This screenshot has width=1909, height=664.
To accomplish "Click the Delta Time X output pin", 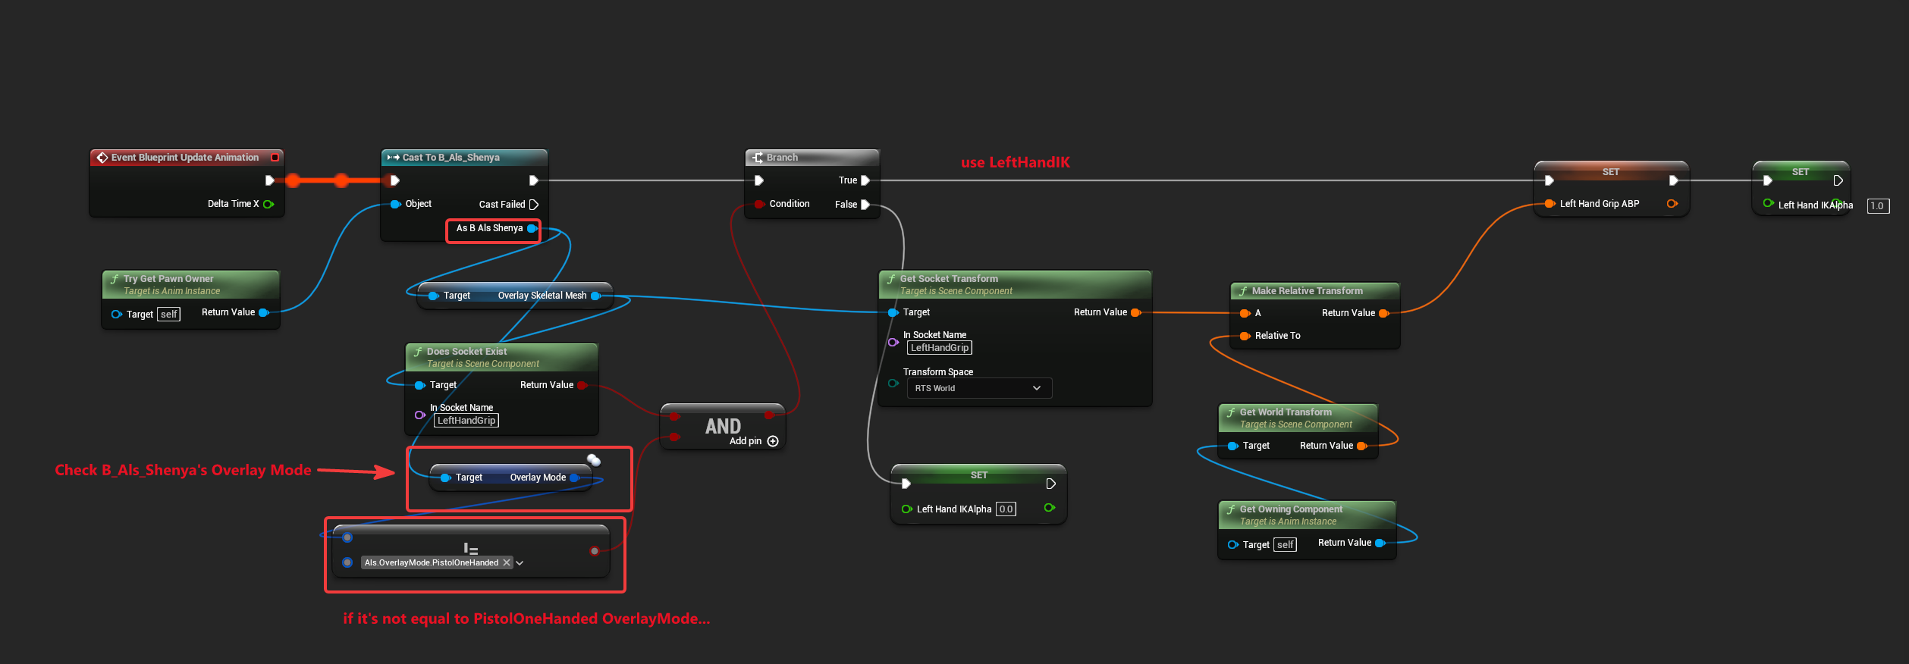I will tap(268, 204).
